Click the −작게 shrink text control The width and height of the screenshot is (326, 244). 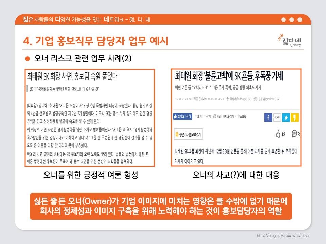(x=207, y=116)
